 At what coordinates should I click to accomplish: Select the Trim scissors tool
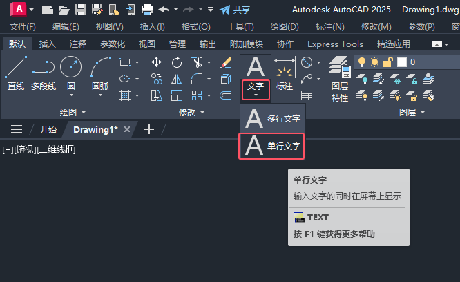click(197, 62)
